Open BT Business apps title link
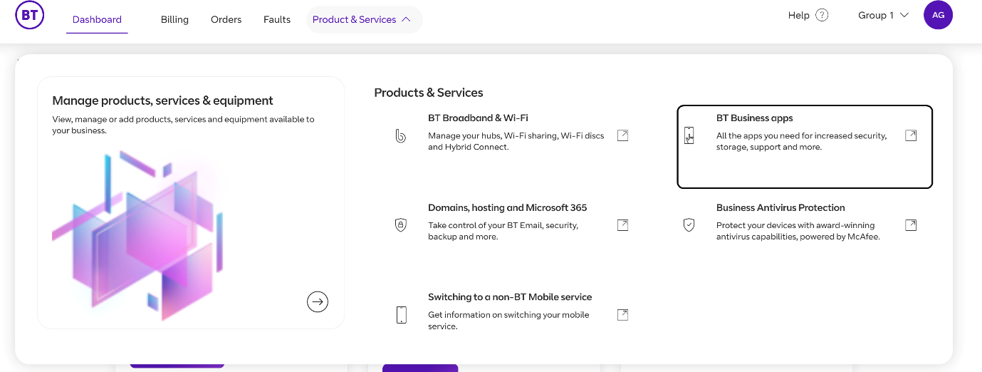The image size is (982, 372). pyautogui.click(x=754, y=118)
